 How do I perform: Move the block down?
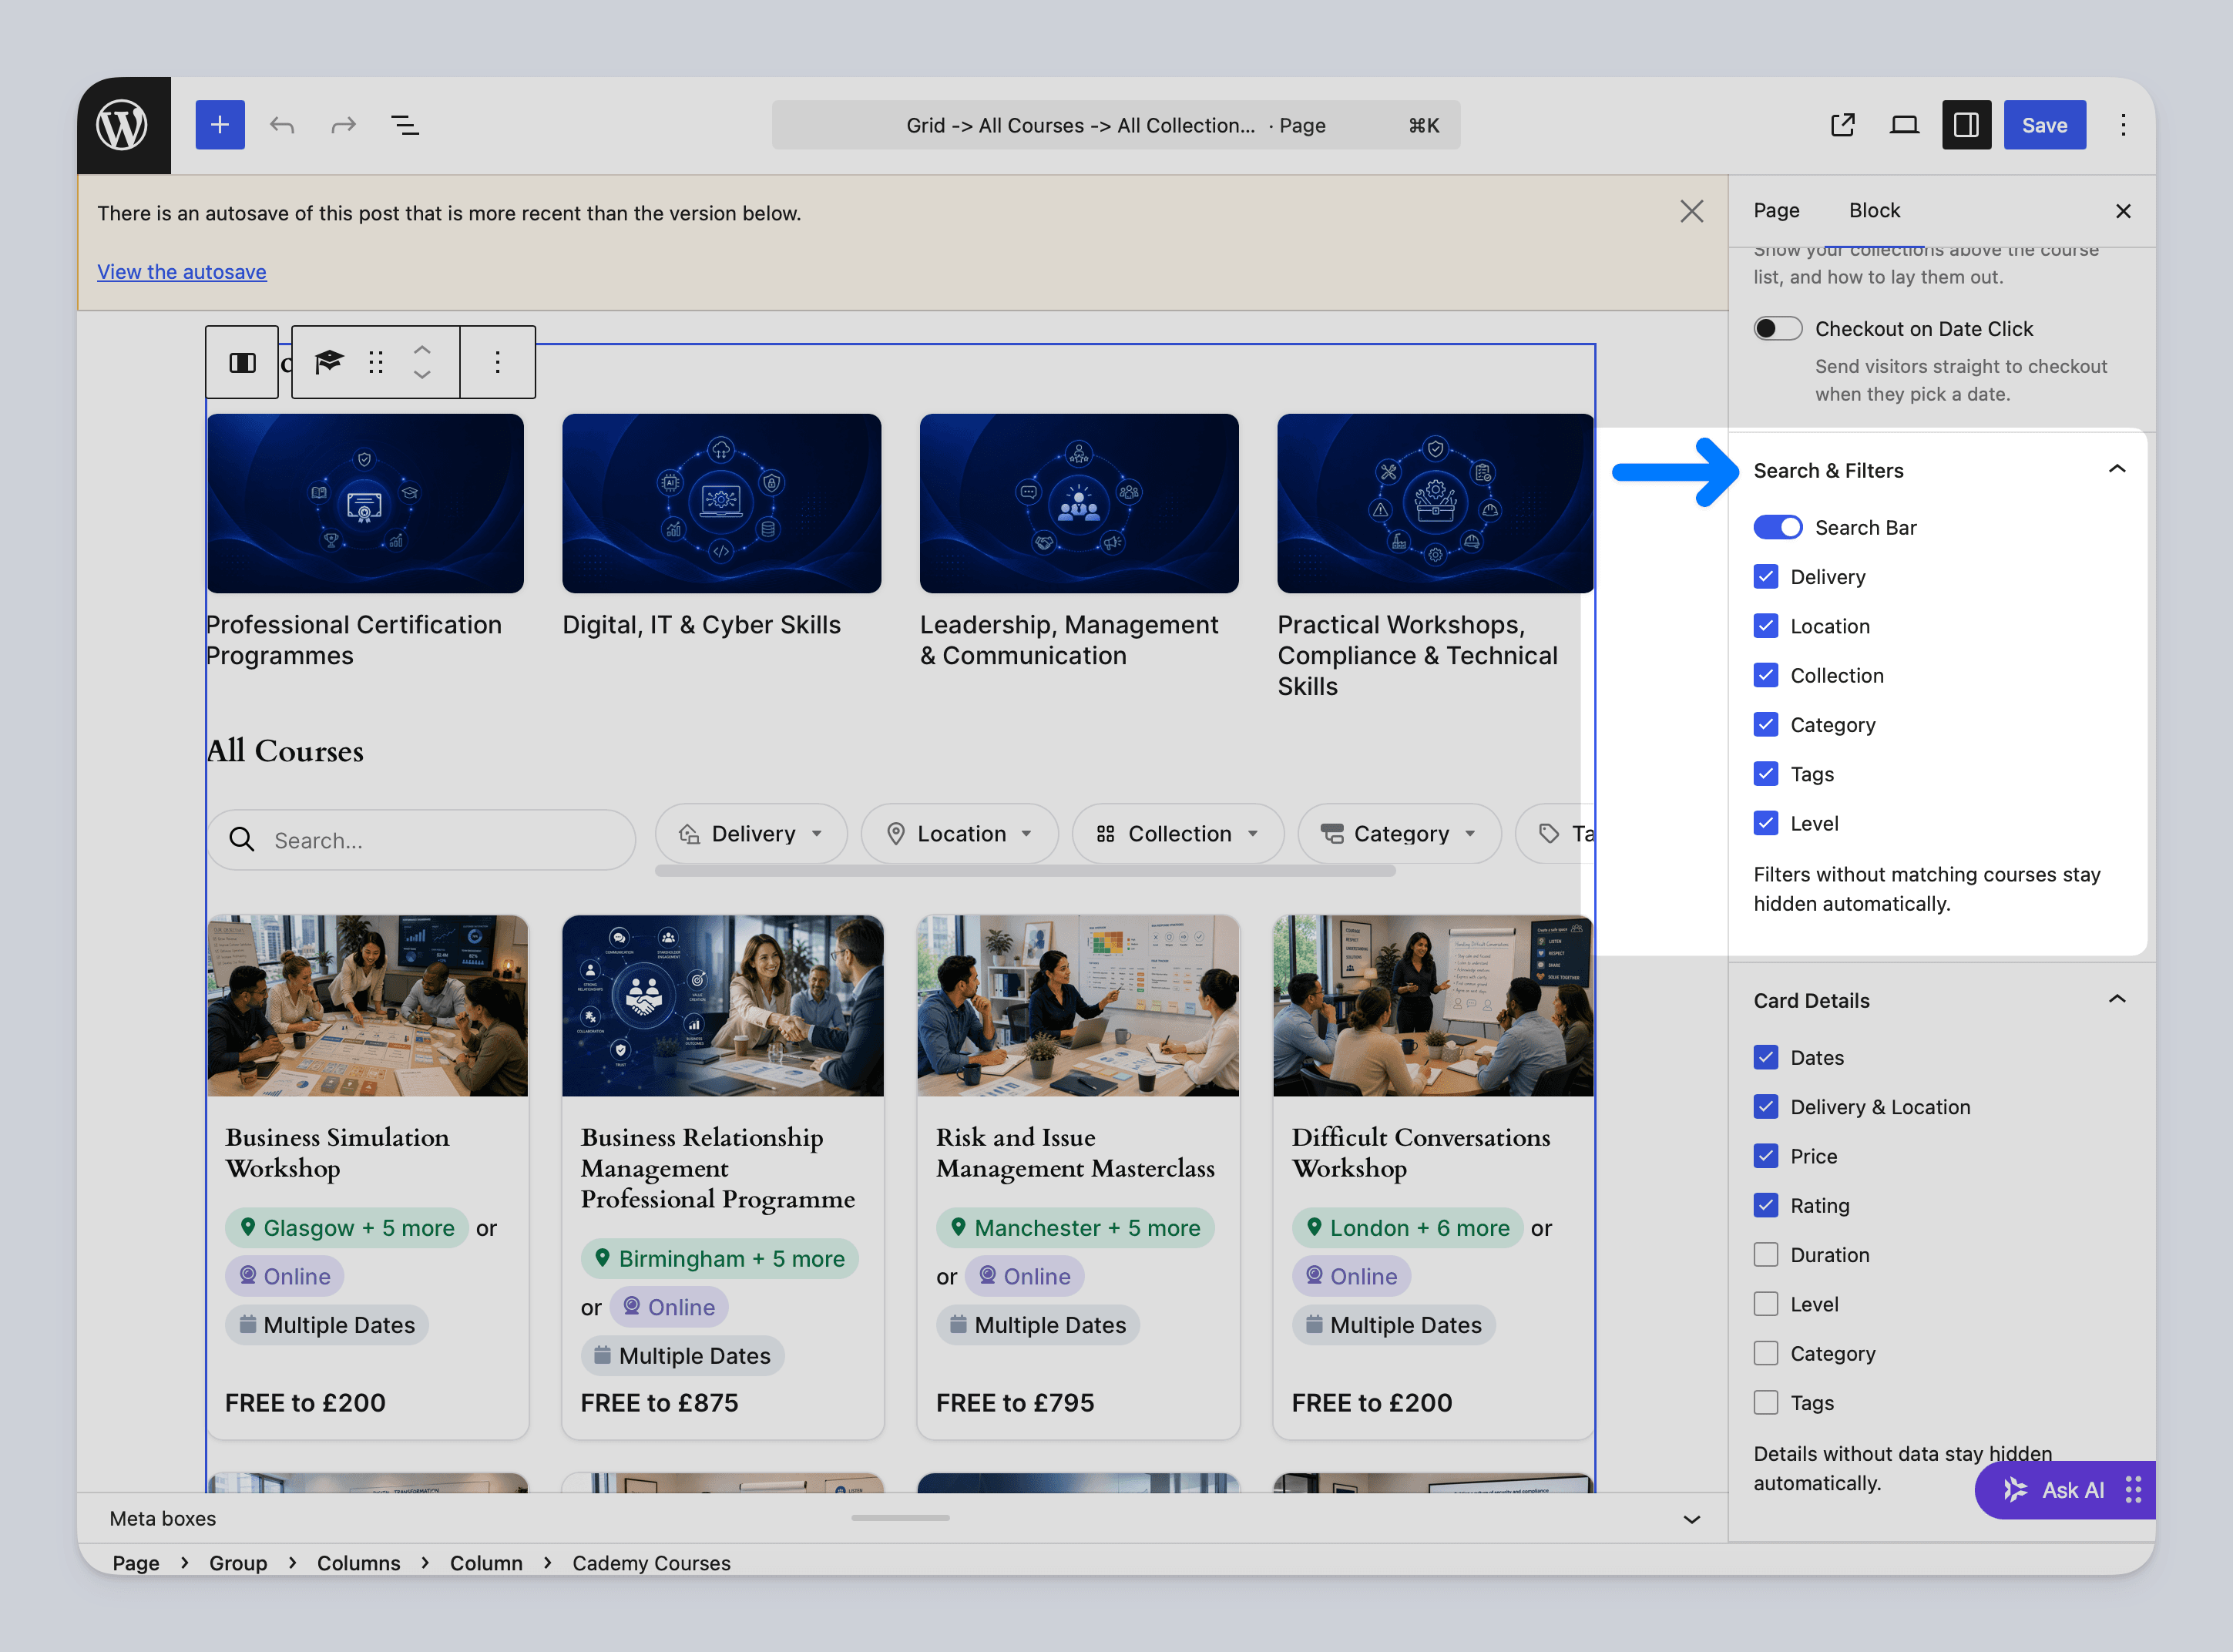[x=422, y=374]
